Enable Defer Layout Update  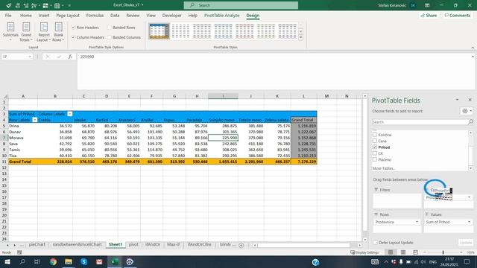[x=375, y=243]
